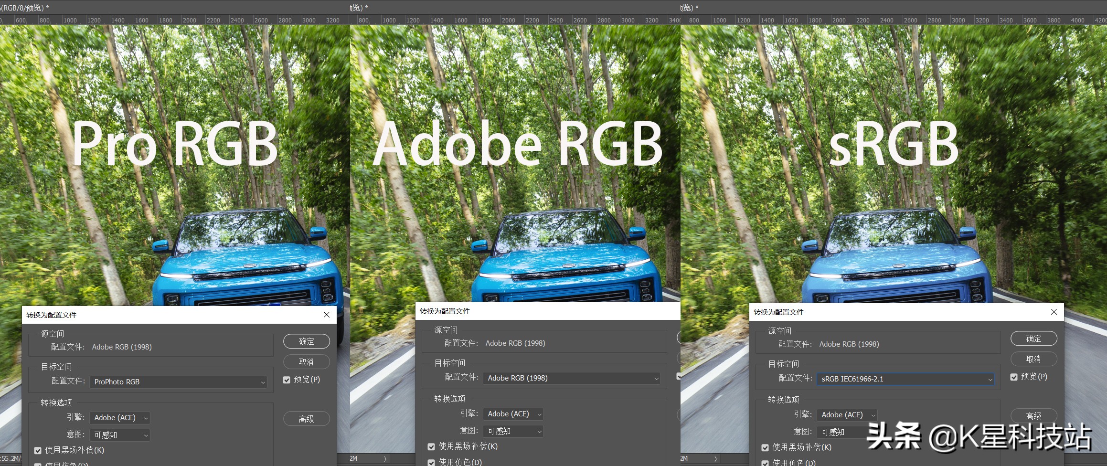Toggle 预览(P) checkbox in ProPhoto RGB dialog
1107x466 pixels.
(x=287, y=380)
